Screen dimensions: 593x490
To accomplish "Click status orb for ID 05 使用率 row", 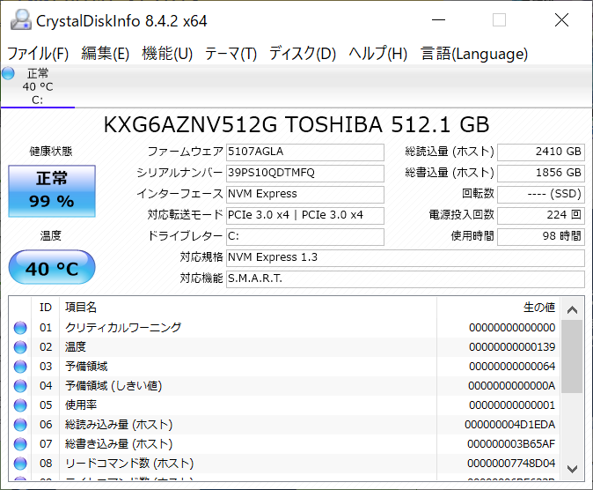I will pos(20,405).
